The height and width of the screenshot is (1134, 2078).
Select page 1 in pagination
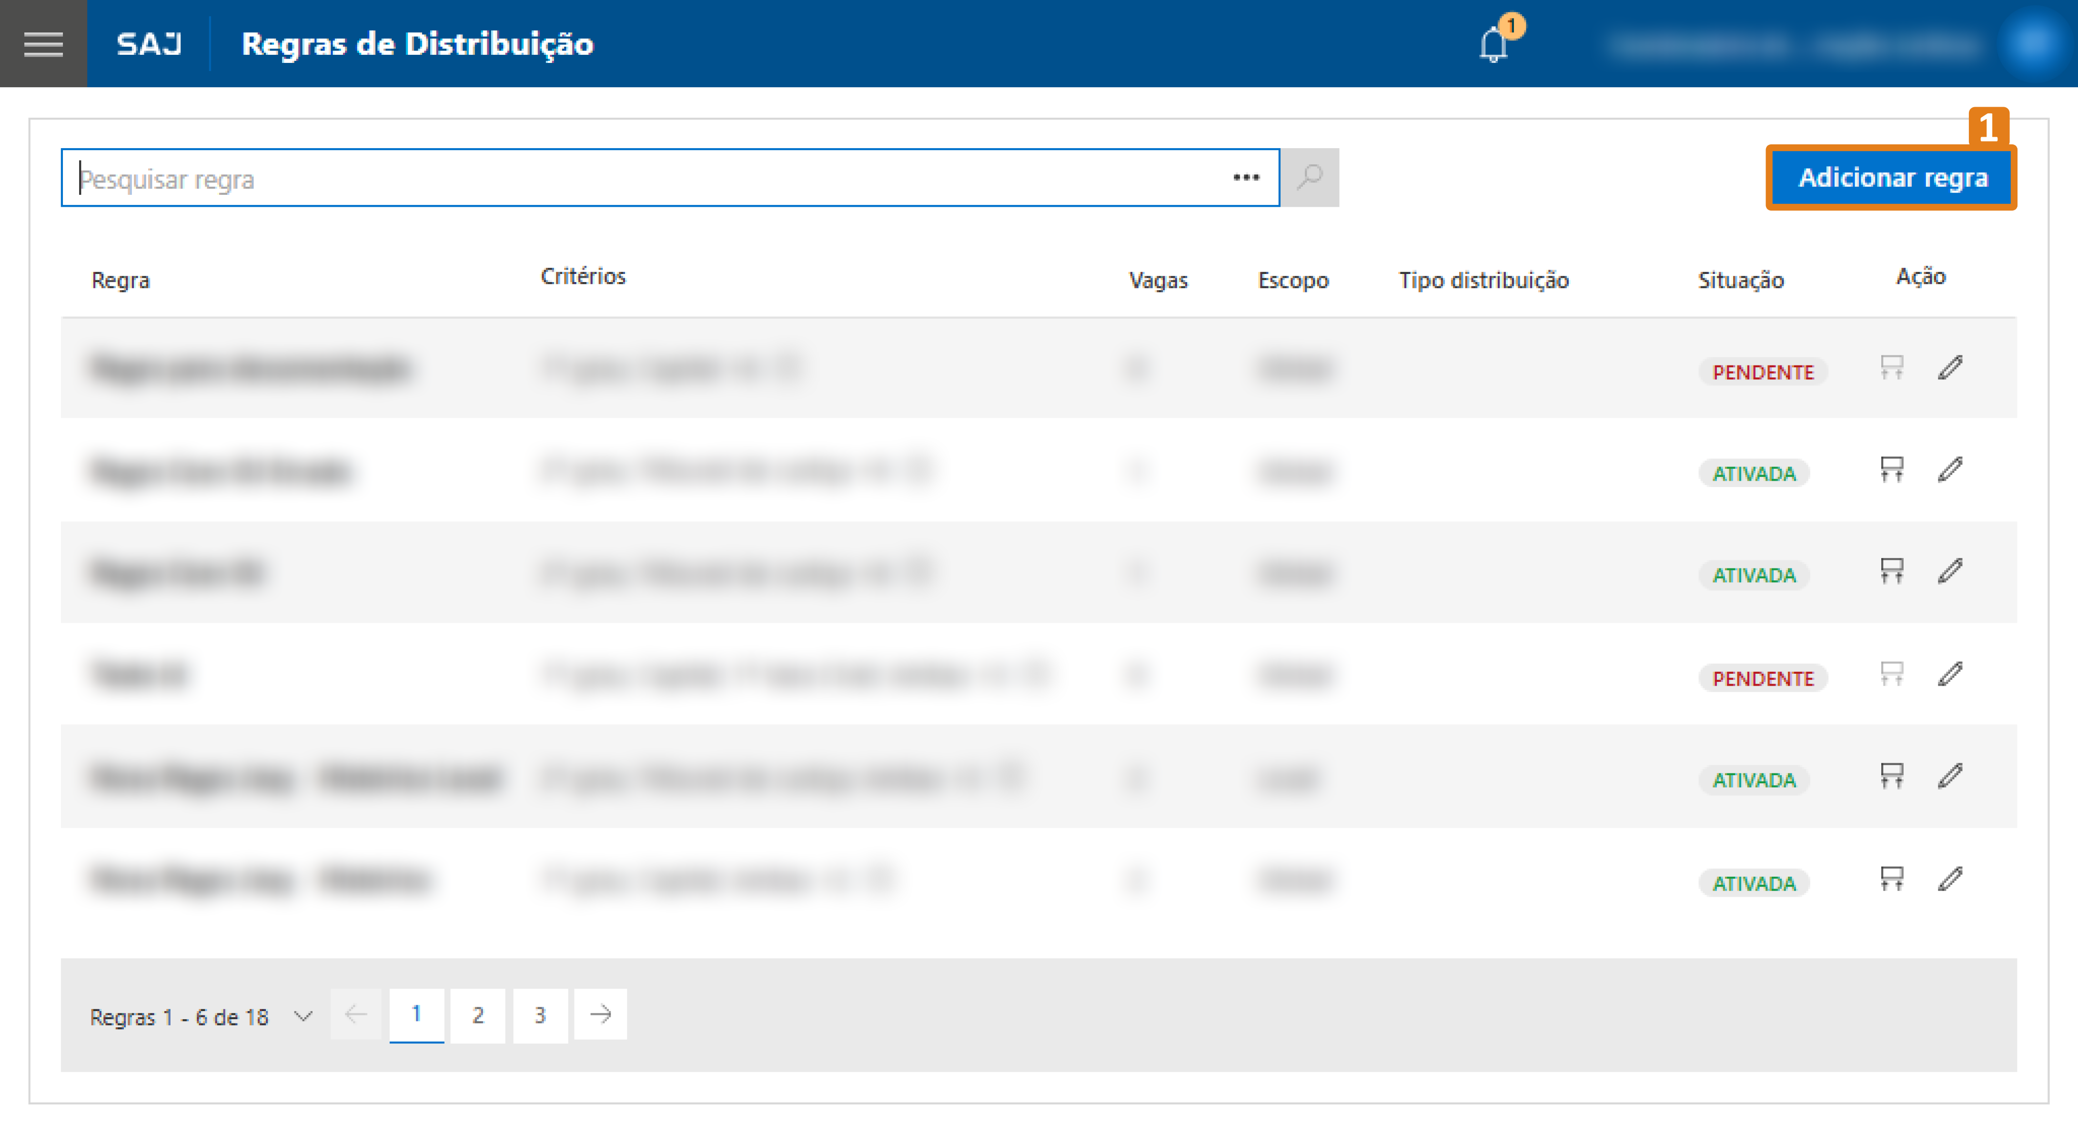[416, 1014]
